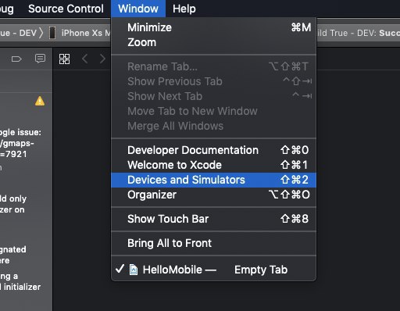Open the related items grid icon
400x311 pixels.
click(64, 59)
